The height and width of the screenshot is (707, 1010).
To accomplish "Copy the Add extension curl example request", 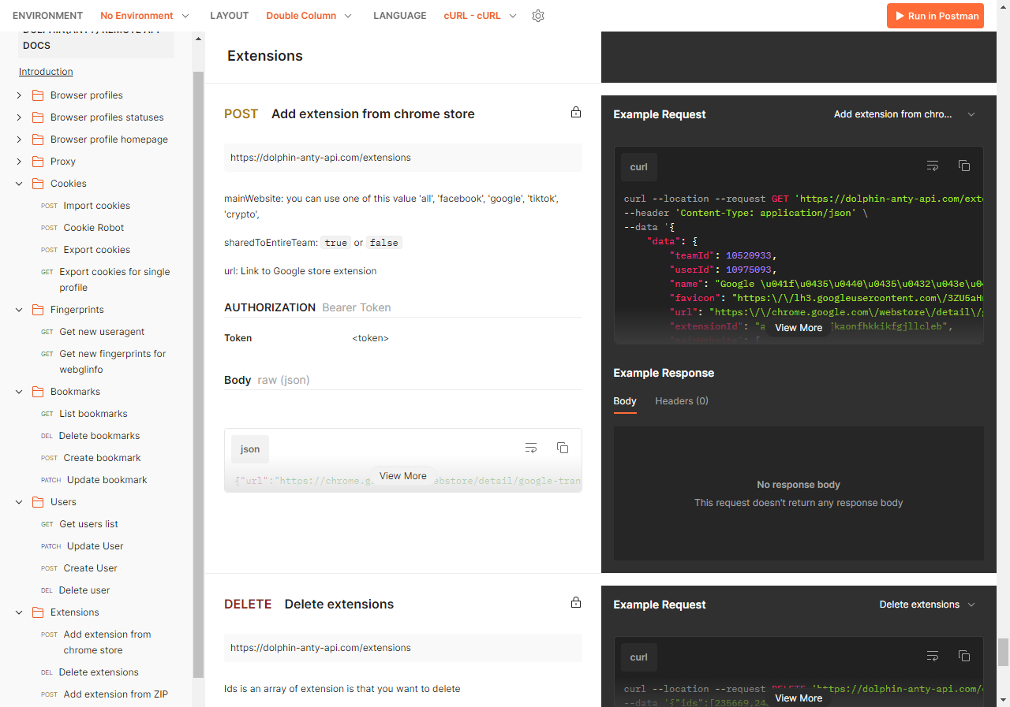I will click(x=963, y=166).
